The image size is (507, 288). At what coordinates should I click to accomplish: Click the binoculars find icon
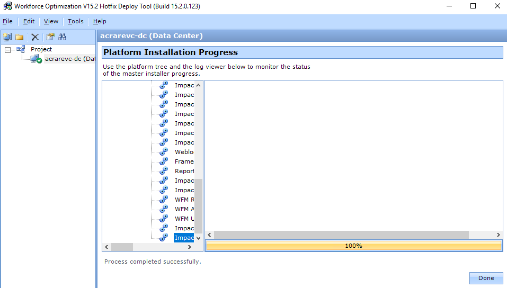tap(63, 37)
